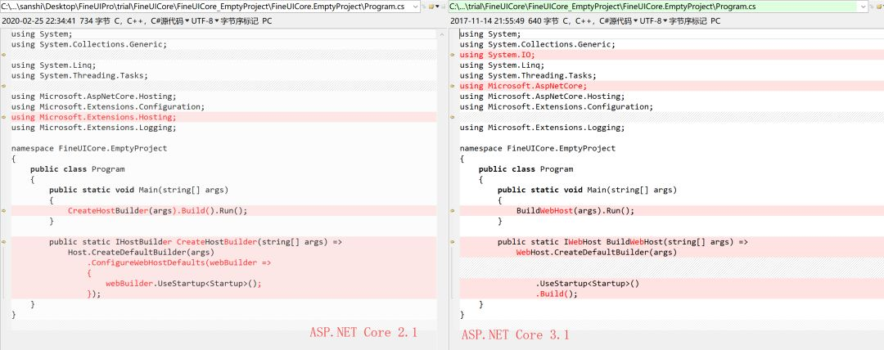Click right pane '字节序标记' label
This screenshot has height=350, width=884.
click(x=689, y=21)
